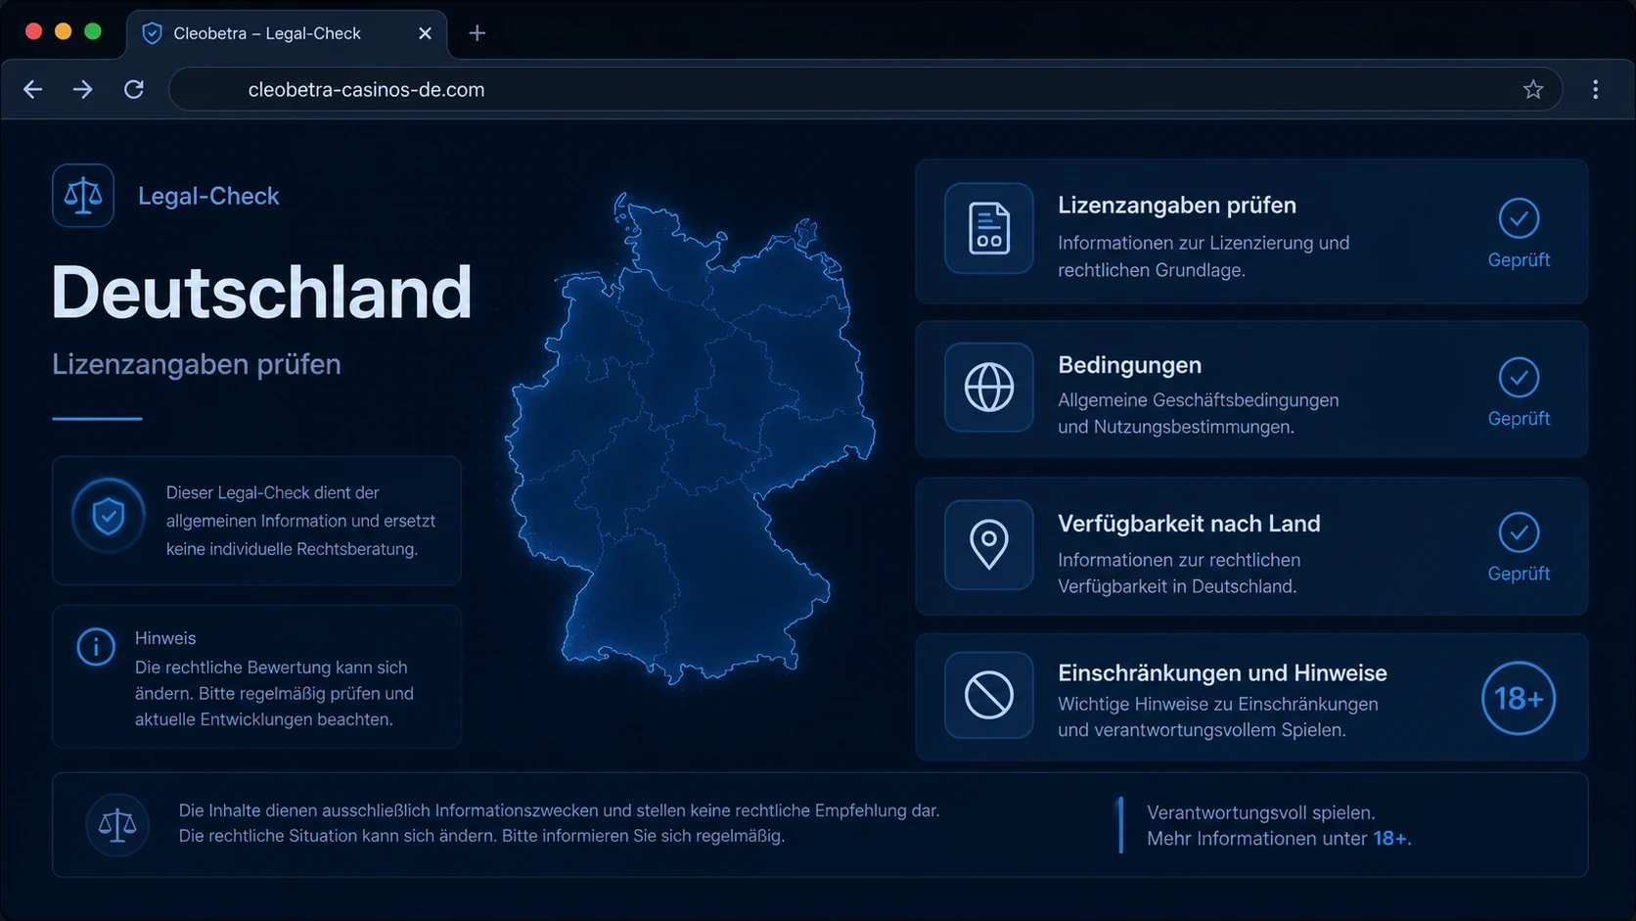Click the Dieser Legal-Check dient disclaimer text
This screenshot has width=1636, height=921.
tap(300, 521)
